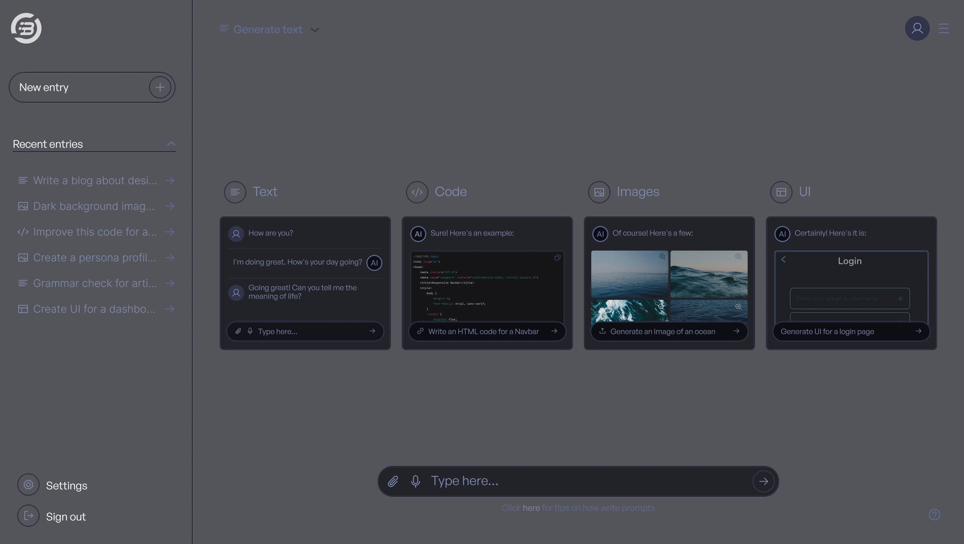Viewport: 964px width, 544px height.
Task: Open the Grammar check for article entry
Action: [95, 283]
